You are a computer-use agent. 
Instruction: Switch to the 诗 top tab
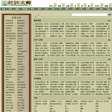[75, 6]
